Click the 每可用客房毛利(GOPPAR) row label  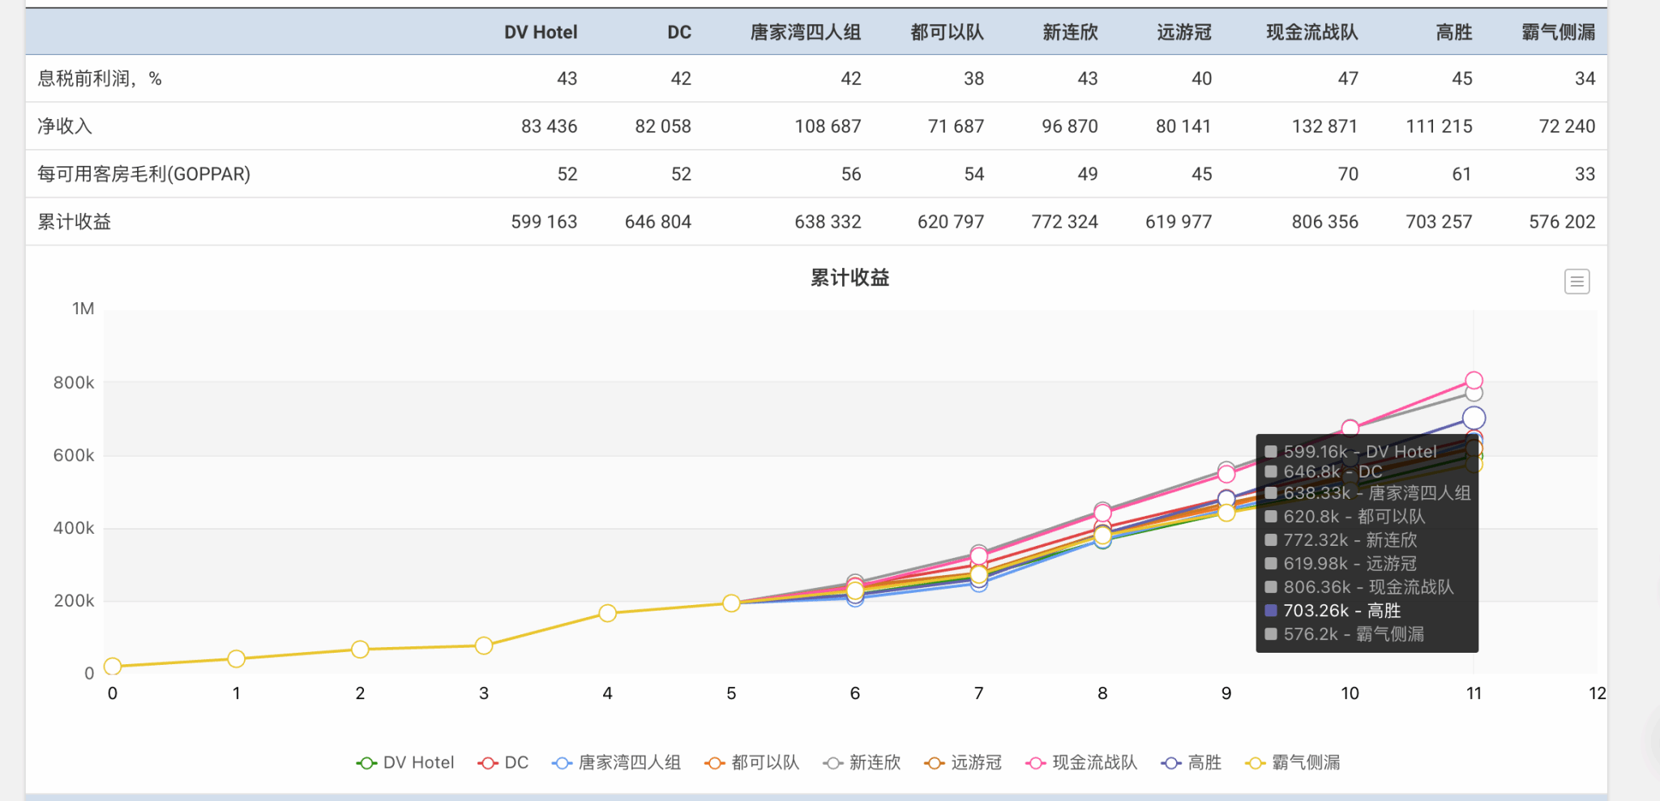click(x=143, y=174)
